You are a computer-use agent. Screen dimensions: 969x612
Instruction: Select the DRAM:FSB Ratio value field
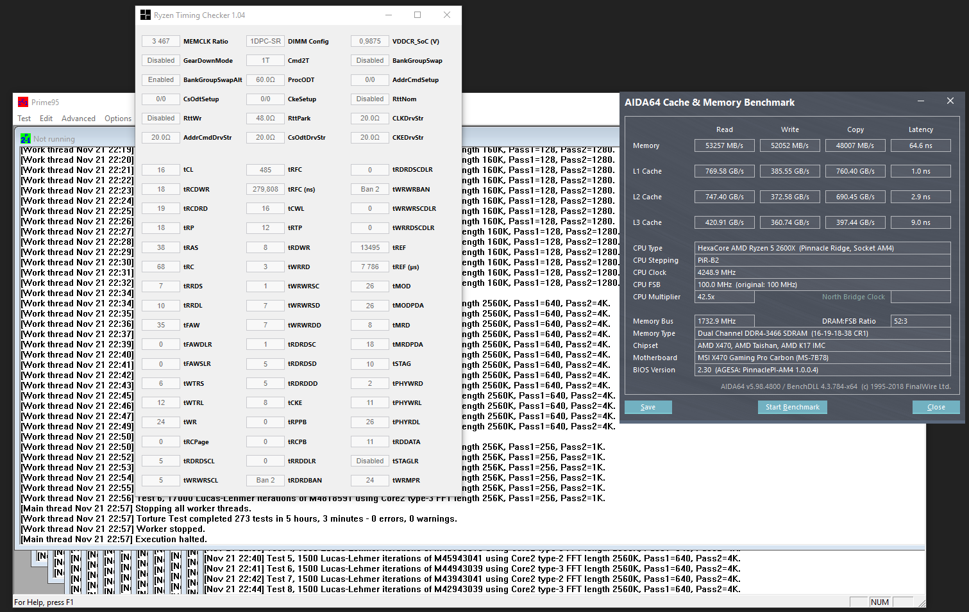(921, 321)
